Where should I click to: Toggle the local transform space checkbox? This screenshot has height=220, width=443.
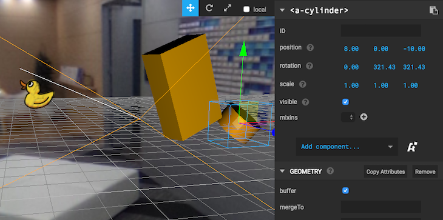pyautogui.click(x=246, y=9)
